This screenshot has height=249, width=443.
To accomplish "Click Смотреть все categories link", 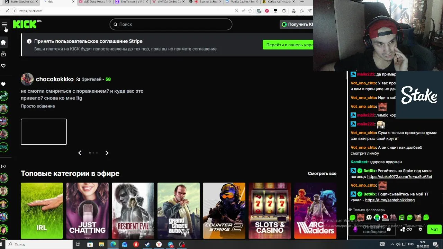I will (322, 174).
